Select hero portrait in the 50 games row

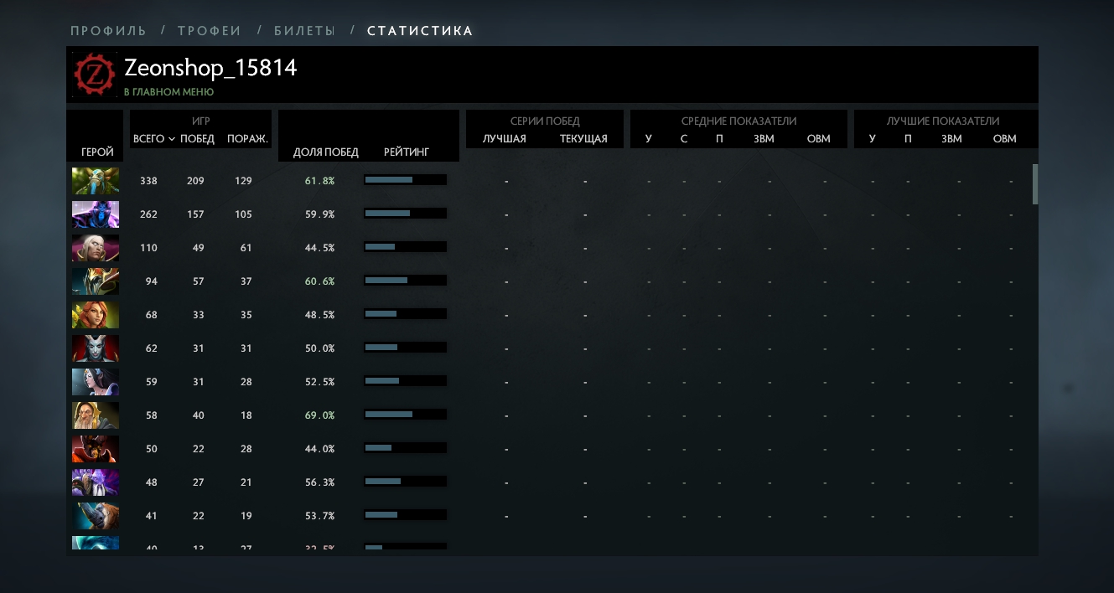(x=96, y=449)
